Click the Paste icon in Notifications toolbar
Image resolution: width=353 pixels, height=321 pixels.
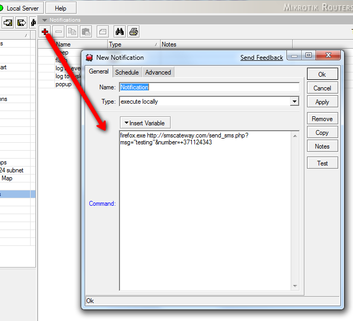coord(86,32)
